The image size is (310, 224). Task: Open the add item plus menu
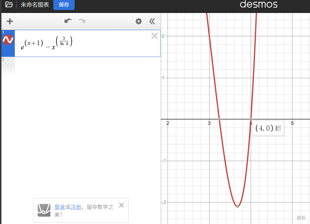pos(10,22)
